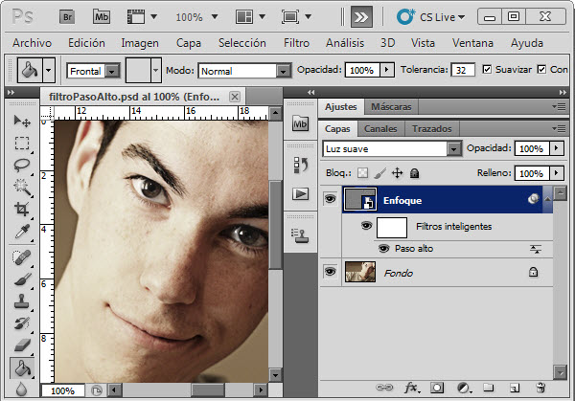This screenshot has width=575, height=401.
Task: Select the Spot Healing Brush tool
Action: (x=22, y=257)
